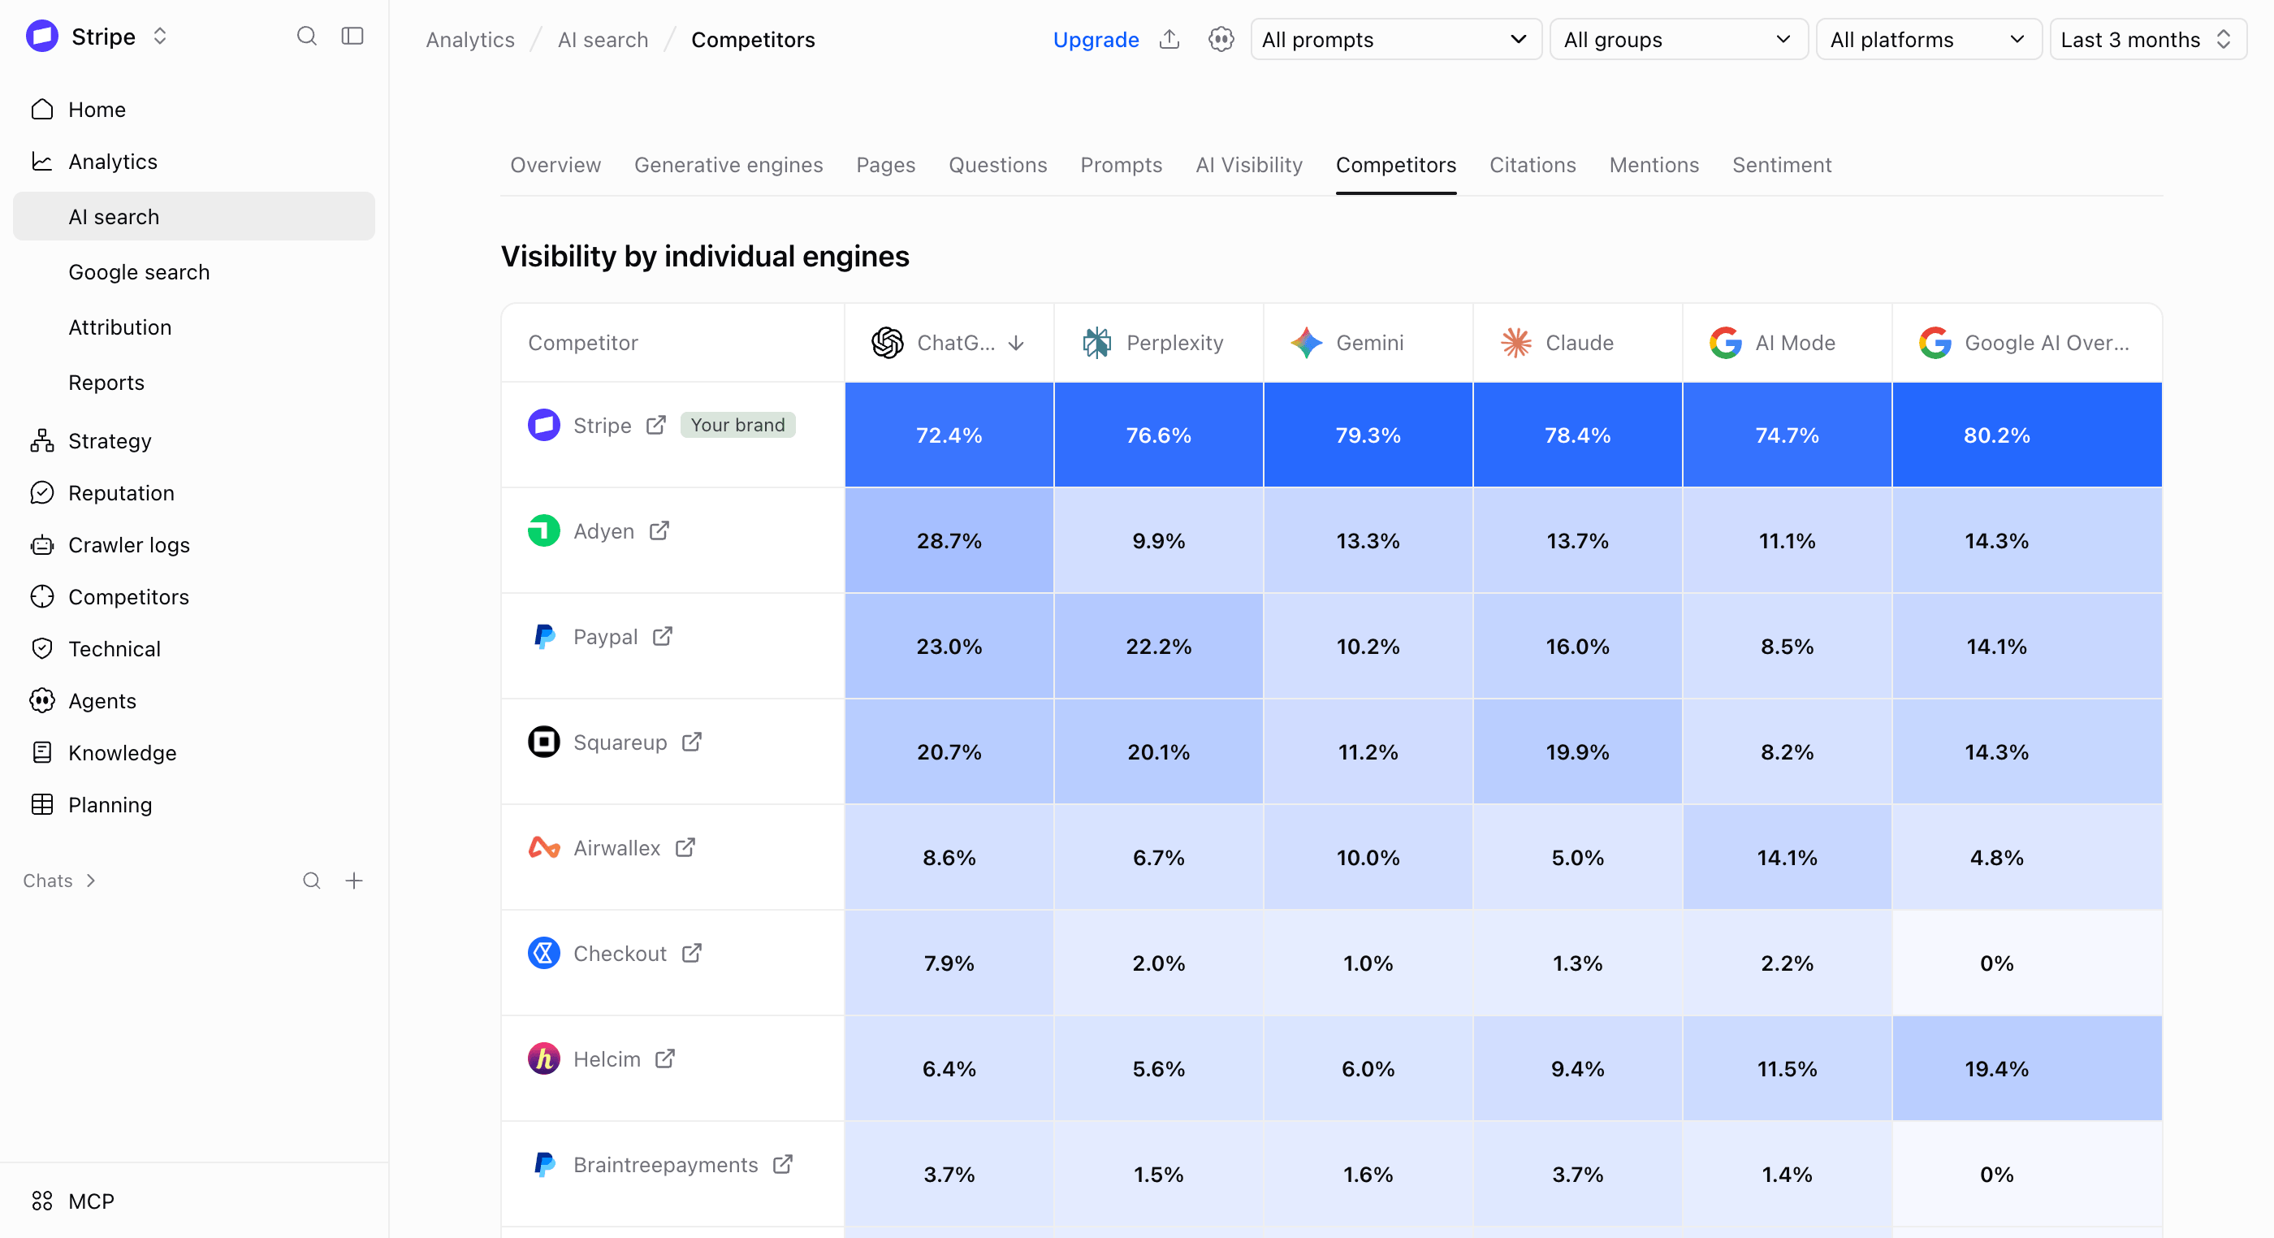Open the Generative engines tab
Image resolution: width=2274 pixels, height=1238 pixels.
pos(728,165)
